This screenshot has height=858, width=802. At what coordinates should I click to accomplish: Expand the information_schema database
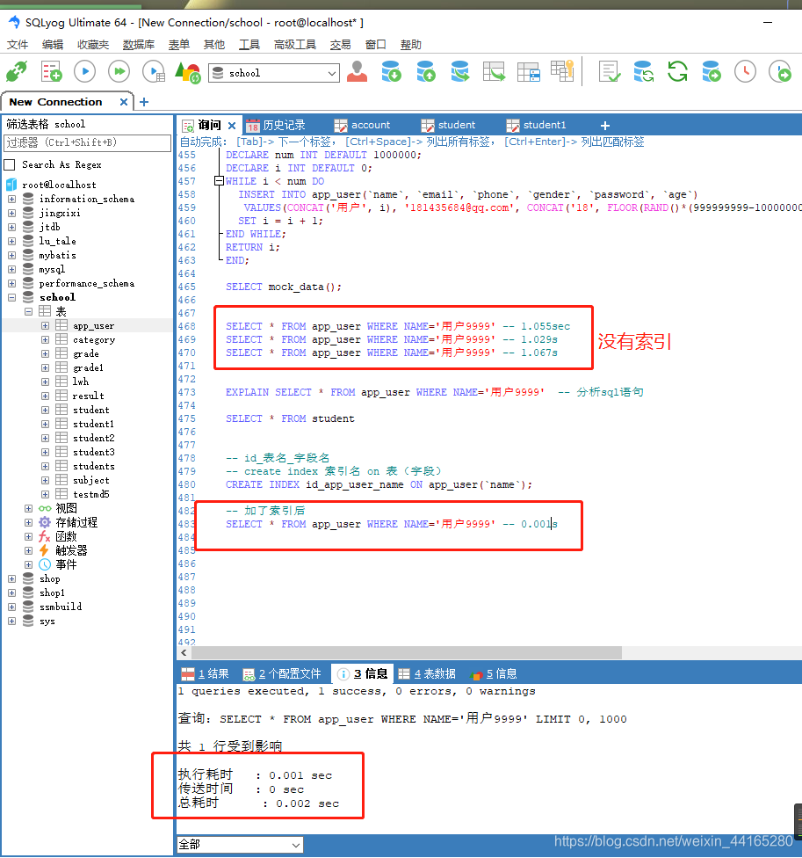click(x=11, y=199)
